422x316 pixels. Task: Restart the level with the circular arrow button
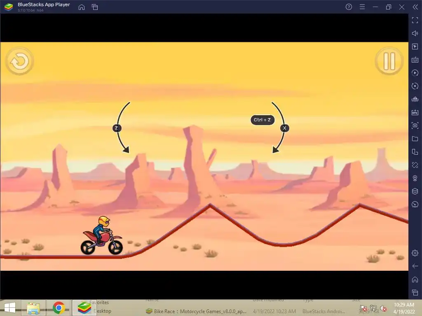(x=20, y=61)
